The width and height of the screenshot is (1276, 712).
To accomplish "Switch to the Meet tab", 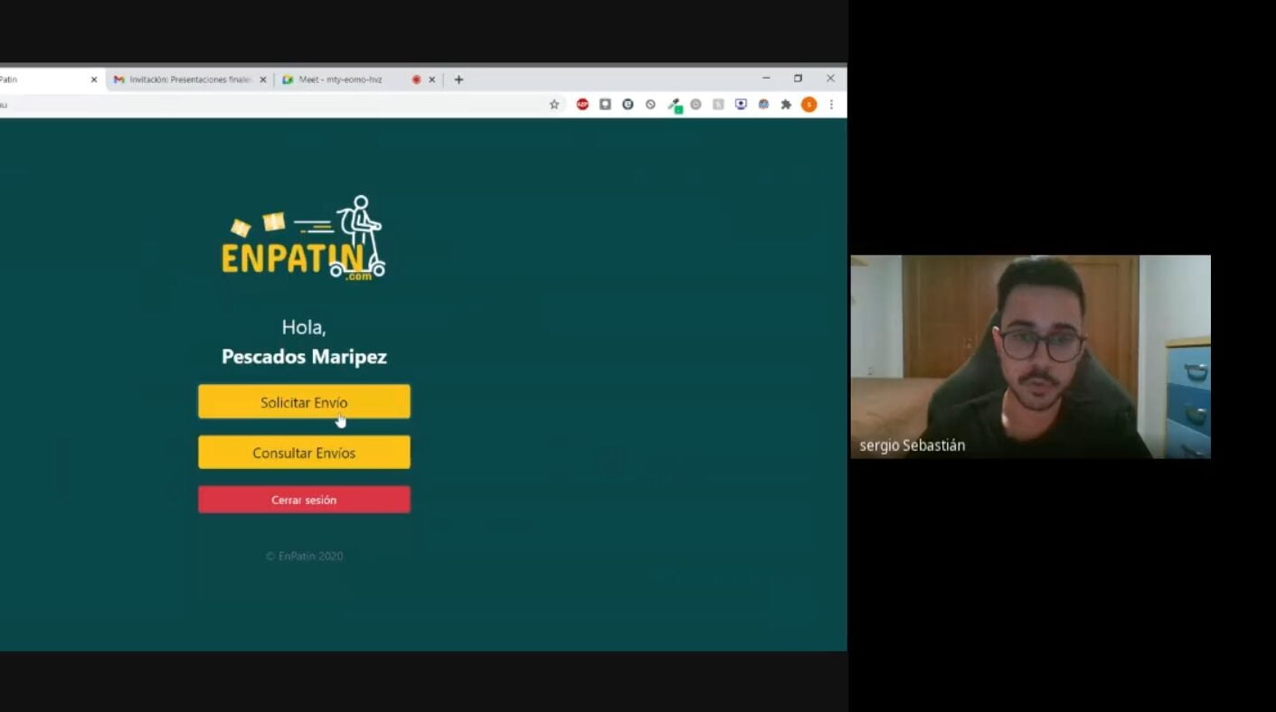I will pyautogui.click(x=344, y=80).
